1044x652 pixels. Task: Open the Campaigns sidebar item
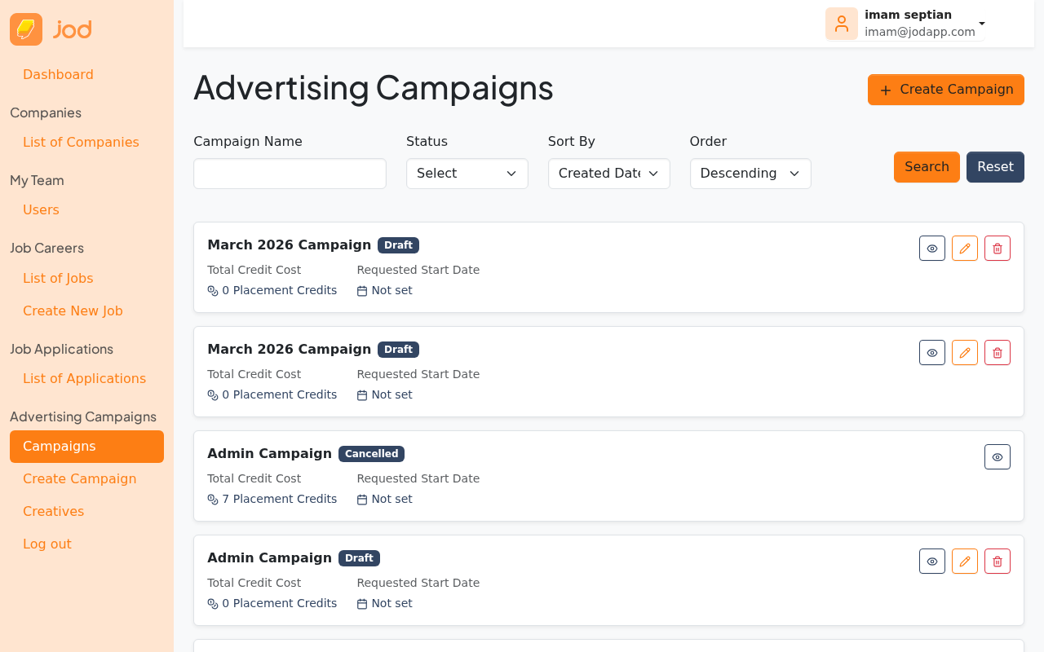click(x=86, y=447)
